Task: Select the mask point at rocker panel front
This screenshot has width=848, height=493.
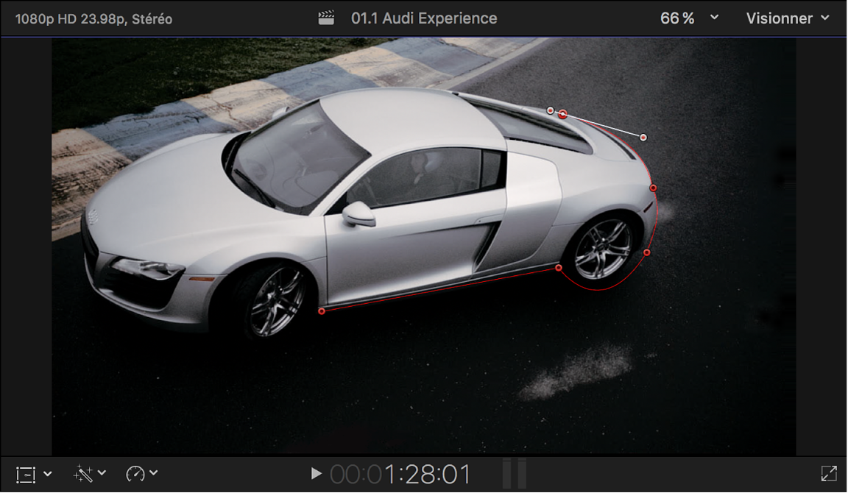Action: click(x=322, y=311)
